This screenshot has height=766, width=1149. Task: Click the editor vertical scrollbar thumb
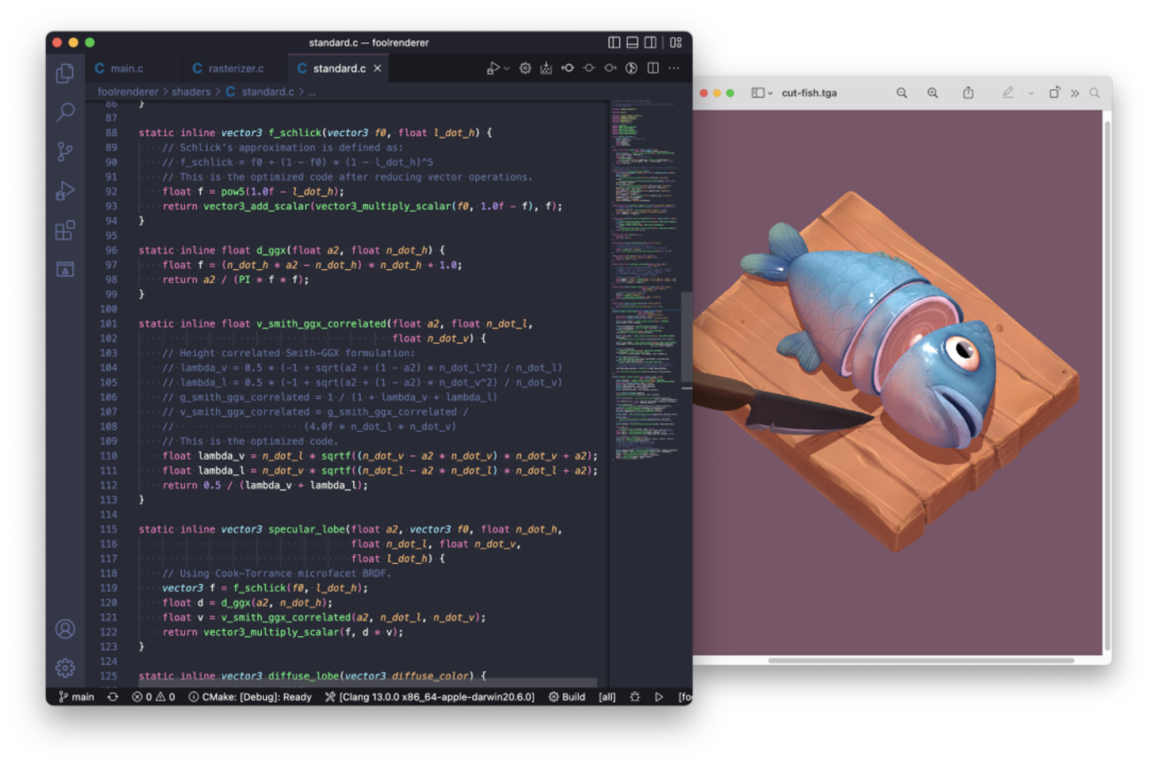coord(687,337)
